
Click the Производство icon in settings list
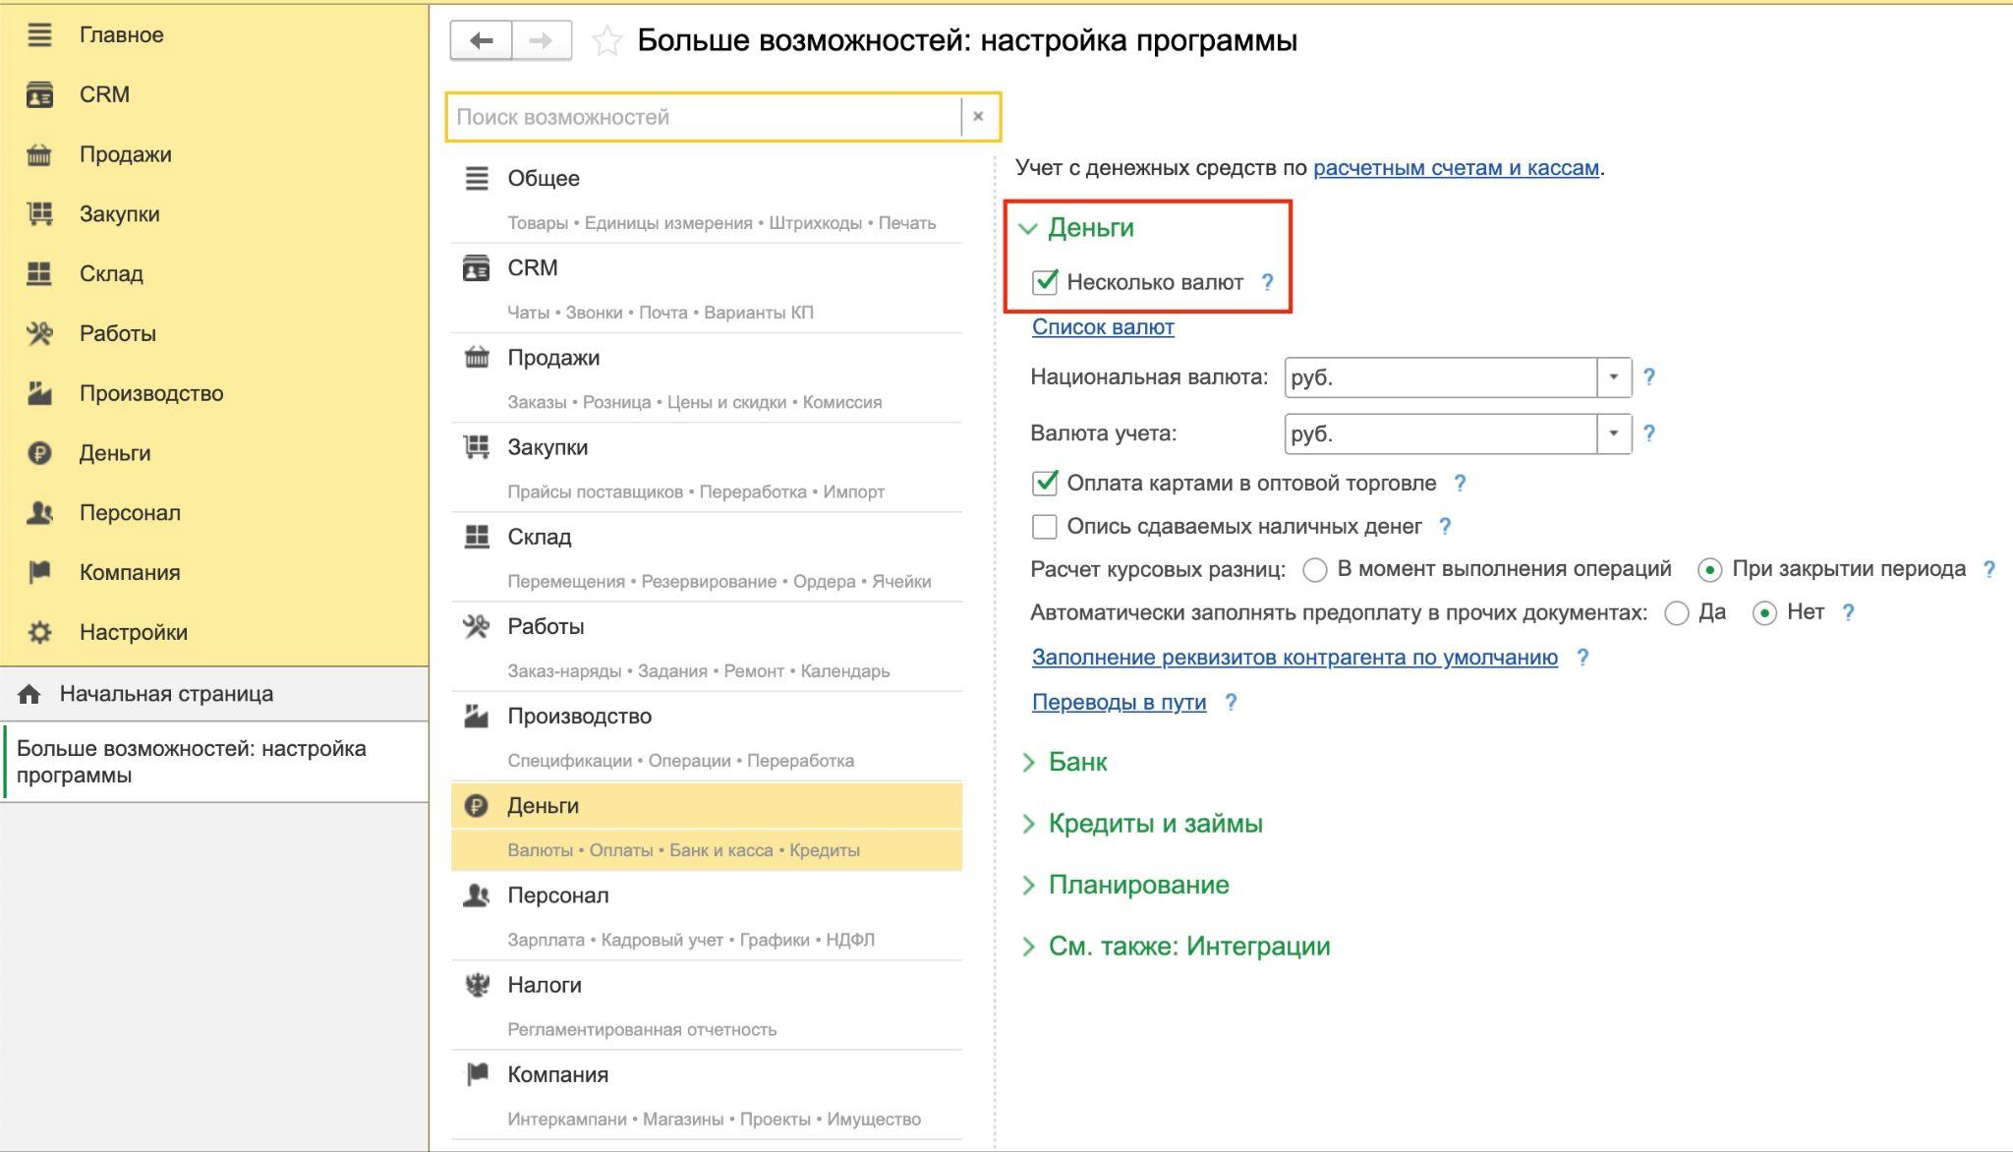pyautogui.click(x=477, y=717)
